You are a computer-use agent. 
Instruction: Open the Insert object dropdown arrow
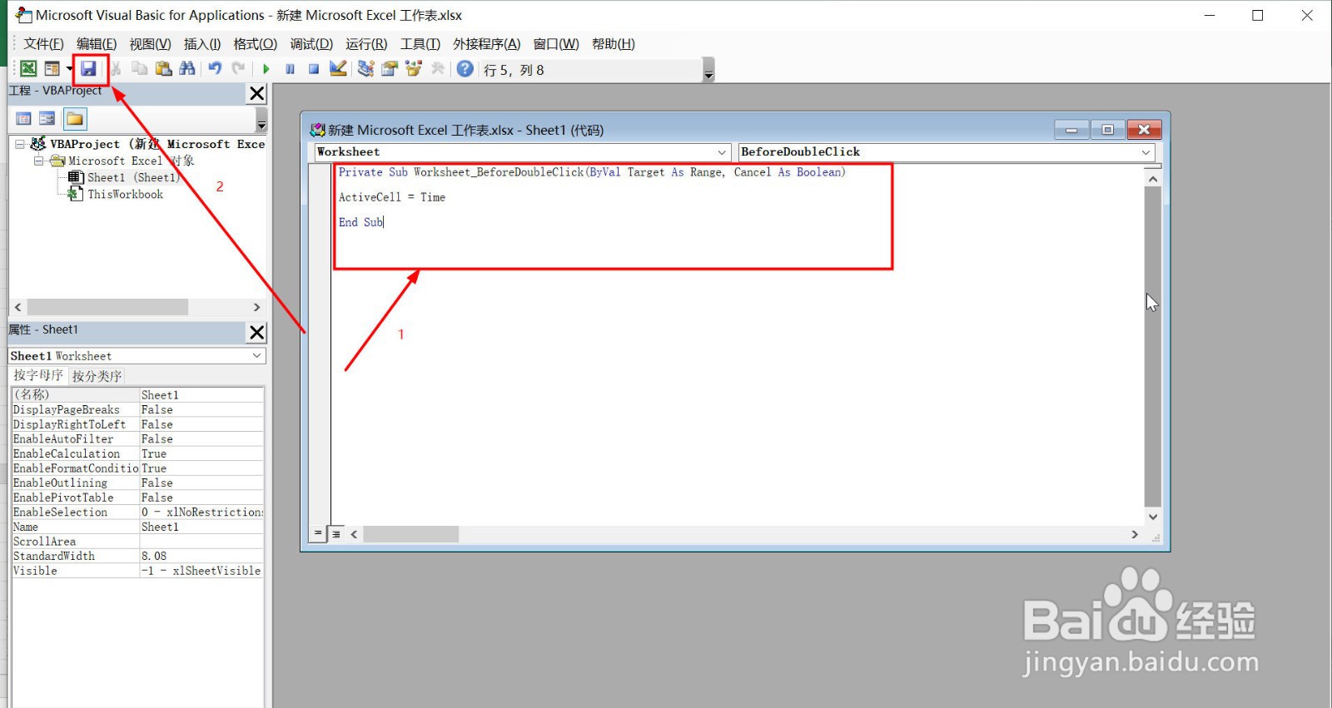(69, 69)
